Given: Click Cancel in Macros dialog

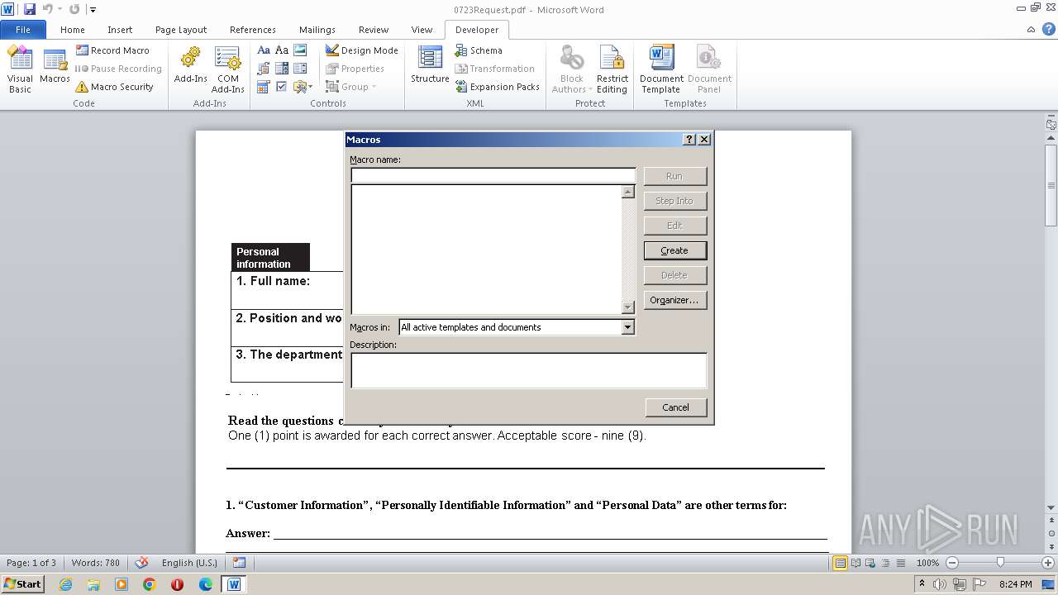Looking at the screenshot, I should (675, 407).
